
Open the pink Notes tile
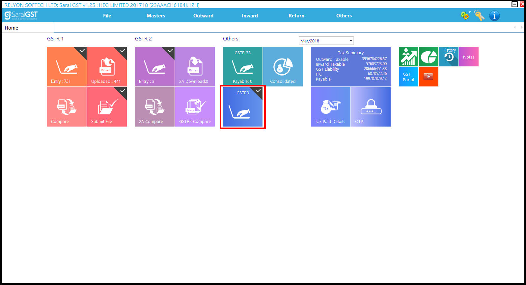(469, 57)
